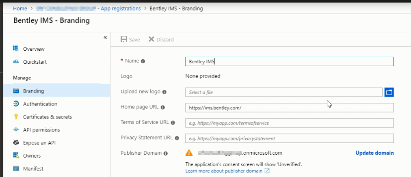Screen dimensions: 411x177
Task: Click info icon beside Publisher Domain
Action: point(165,153)
